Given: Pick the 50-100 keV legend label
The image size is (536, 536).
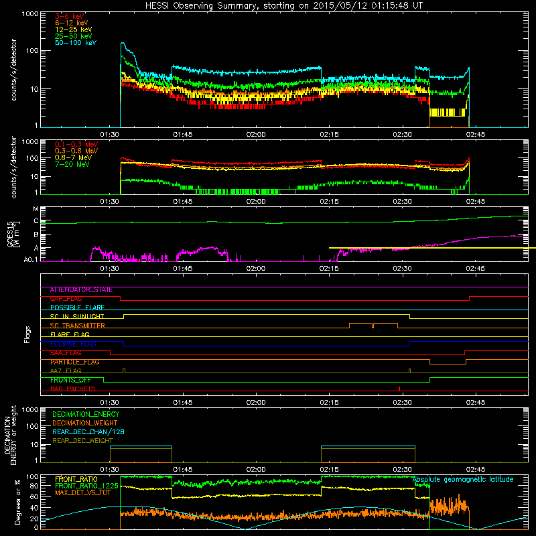Looking at the screenshot, I should tap(76, 43).
